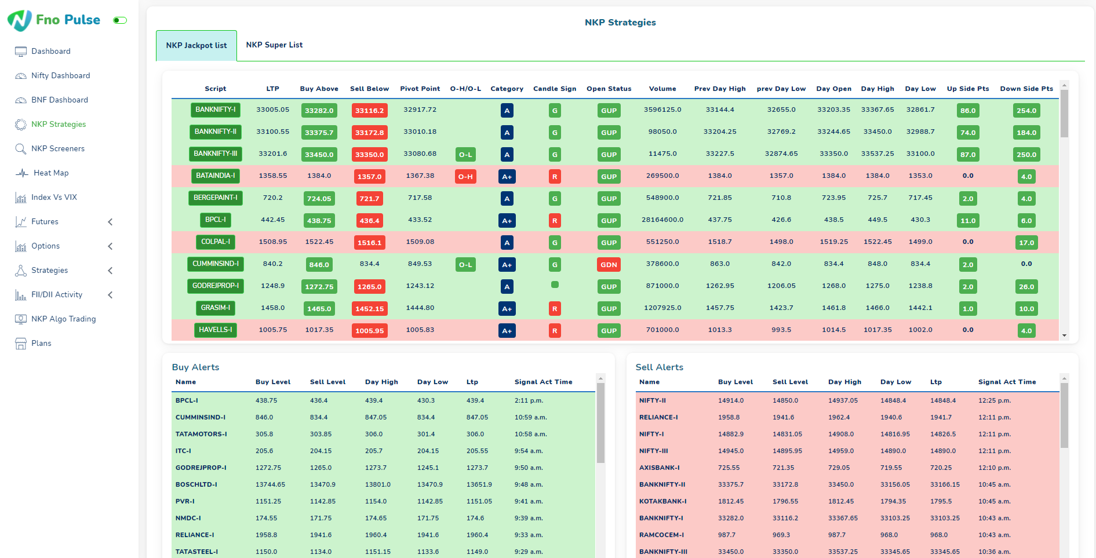Click the FII/DII Activity bar icon

pos(21,295)
